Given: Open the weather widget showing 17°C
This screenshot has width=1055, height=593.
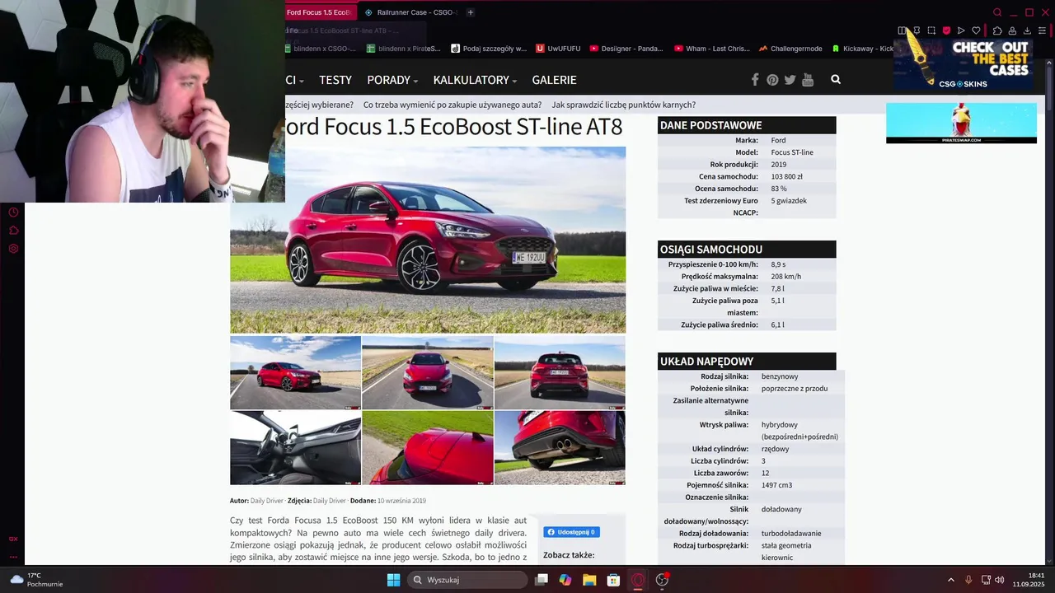Looking at the screenshot, I should [x=37, y=580].
